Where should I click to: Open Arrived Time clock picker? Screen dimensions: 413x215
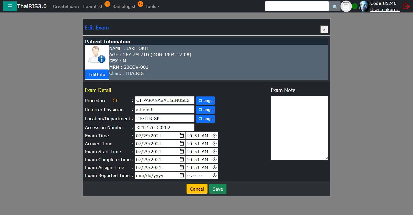[x=215, y=144]
